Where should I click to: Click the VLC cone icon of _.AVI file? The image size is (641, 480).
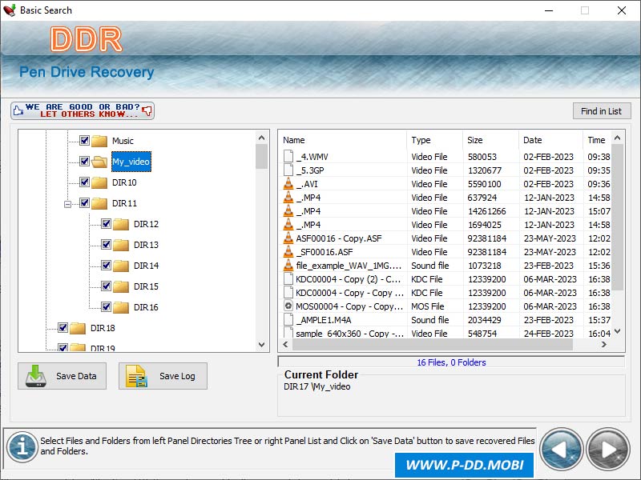288,184
